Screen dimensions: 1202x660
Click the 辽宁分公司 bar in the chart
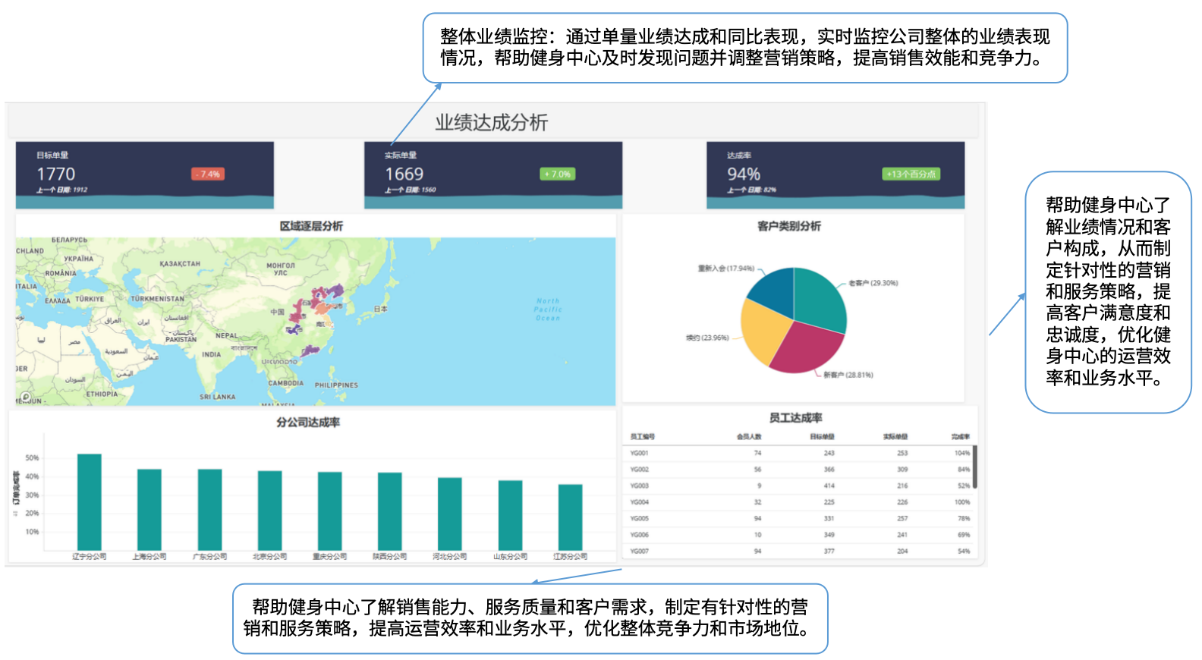point(89,501)
